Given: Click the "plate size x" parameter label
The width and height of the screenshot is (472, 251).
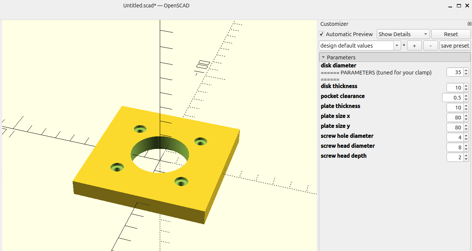Looking at the screenshot, I should (335, 116).
